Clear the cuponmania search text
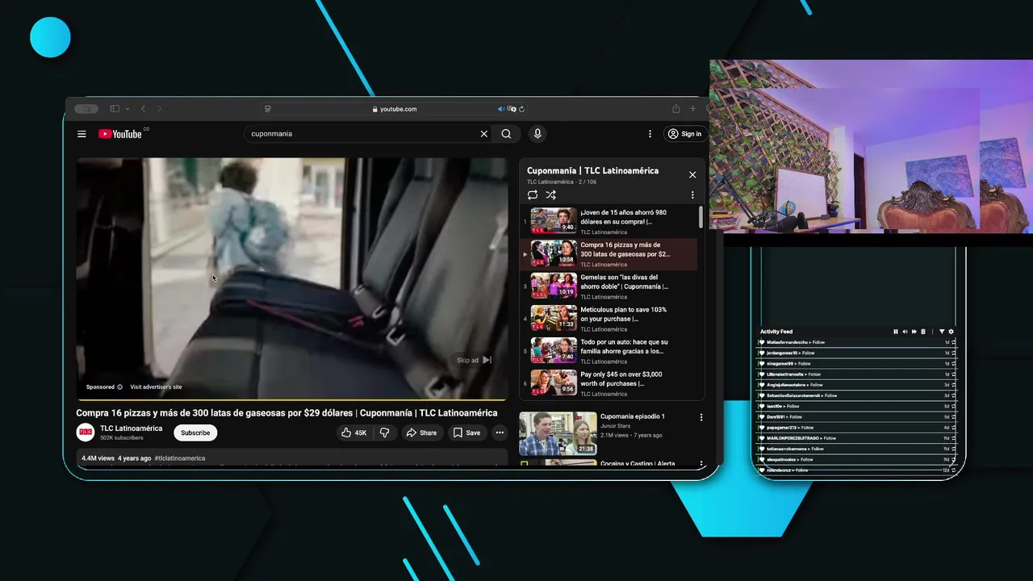The image size is (1033, 581). point(484,134)
